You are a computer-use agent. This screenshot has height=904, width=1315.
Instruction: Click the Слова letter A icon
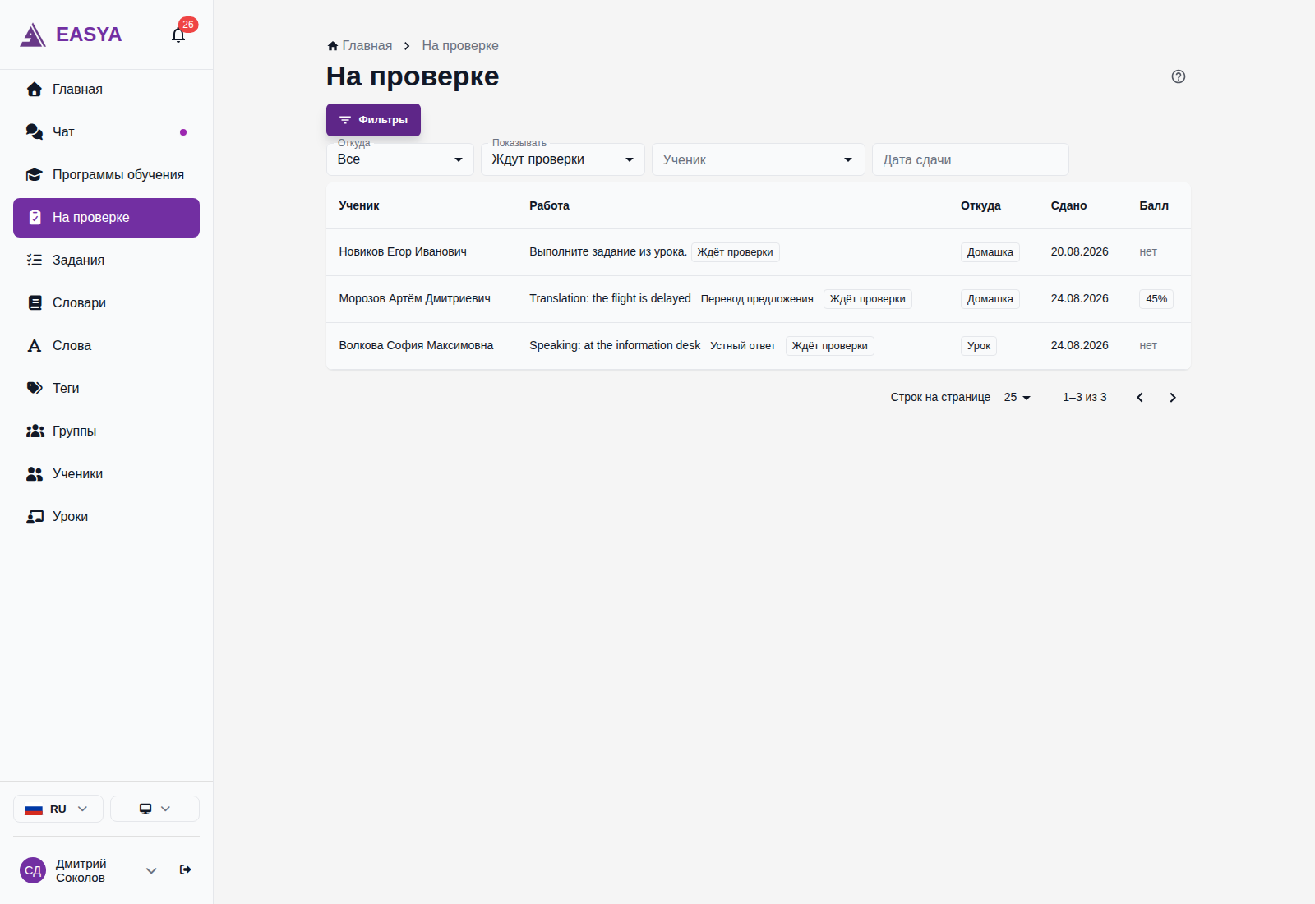(x=35, y=346)
